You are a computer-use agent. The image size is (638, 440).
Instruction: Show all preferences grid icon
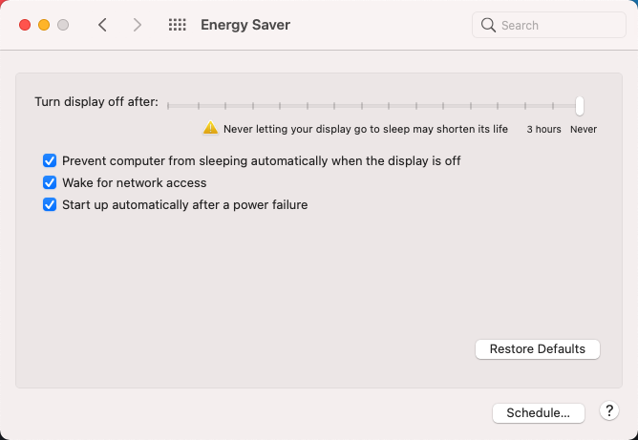177,25
